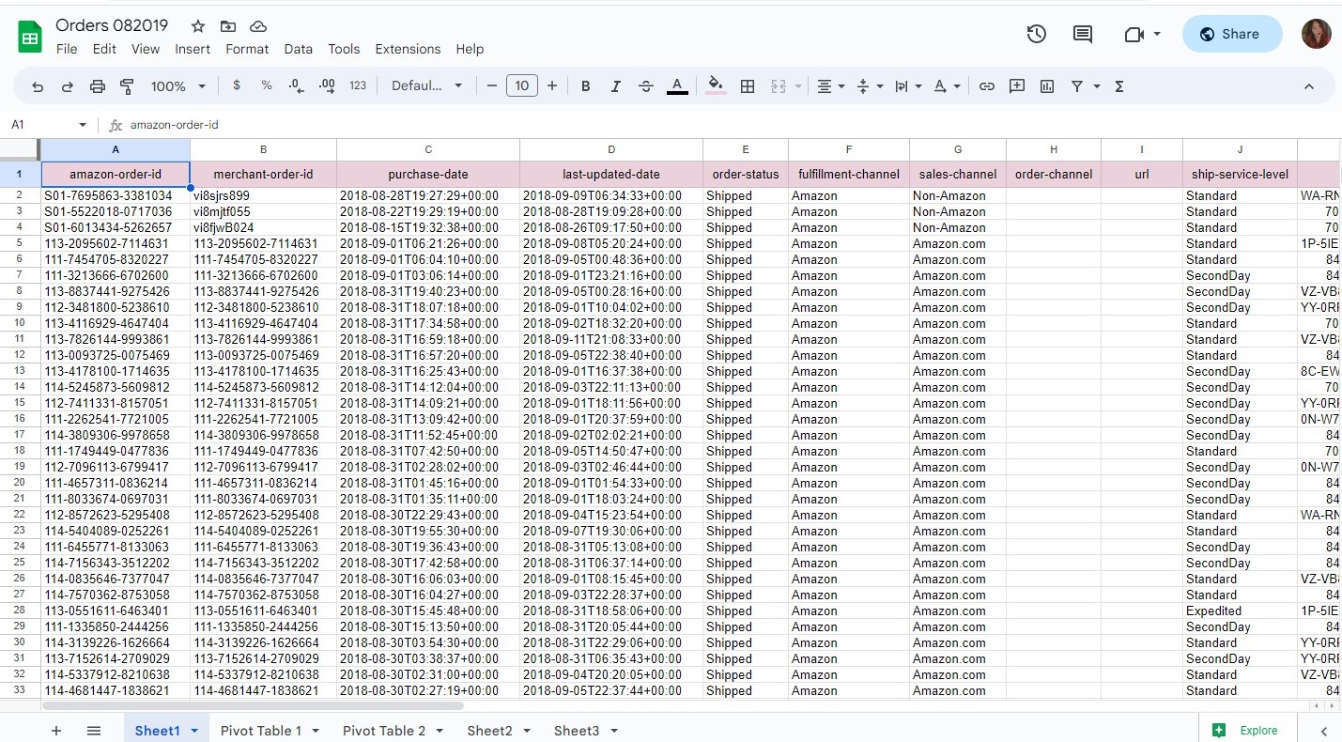Open the Explore panel
Image resolution: width=1342 pixels, height=742 pixels.
coord(1245,731)
